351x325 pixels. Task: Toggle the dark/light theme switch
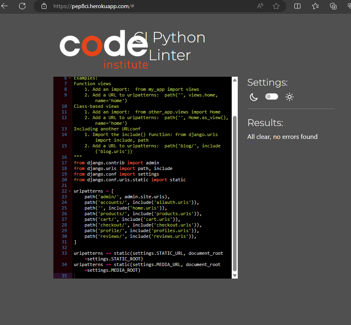coord(271,96)
